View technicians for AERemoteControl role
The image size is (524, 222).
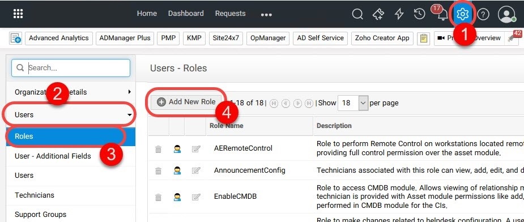pyautogui.click(x=177, y=149)
